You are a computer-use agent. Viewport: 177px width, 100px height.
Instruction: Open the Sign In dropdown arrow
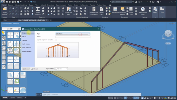point(148,2)
